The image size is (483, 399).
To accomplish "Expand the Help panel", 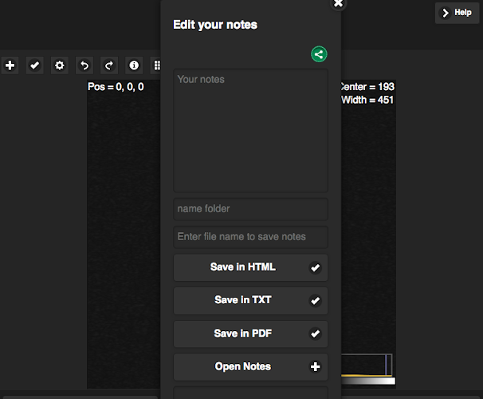I will (x=457, y=13).
